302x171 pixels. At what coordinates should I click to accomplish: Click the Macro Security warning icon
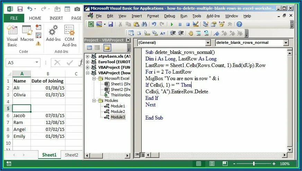pos(38,44)
